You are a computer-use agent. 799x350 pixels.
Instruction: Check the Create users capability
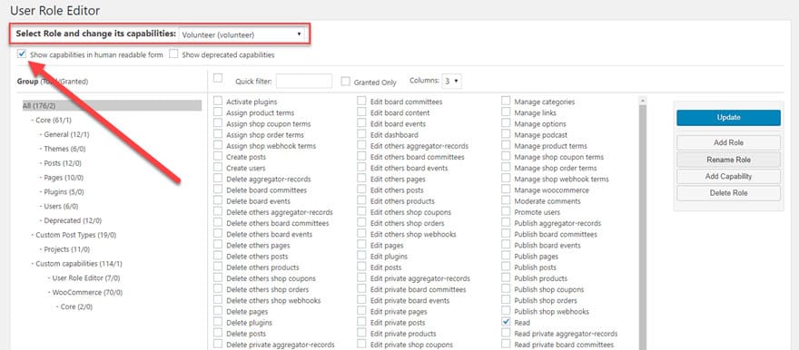tap(218, 168)
